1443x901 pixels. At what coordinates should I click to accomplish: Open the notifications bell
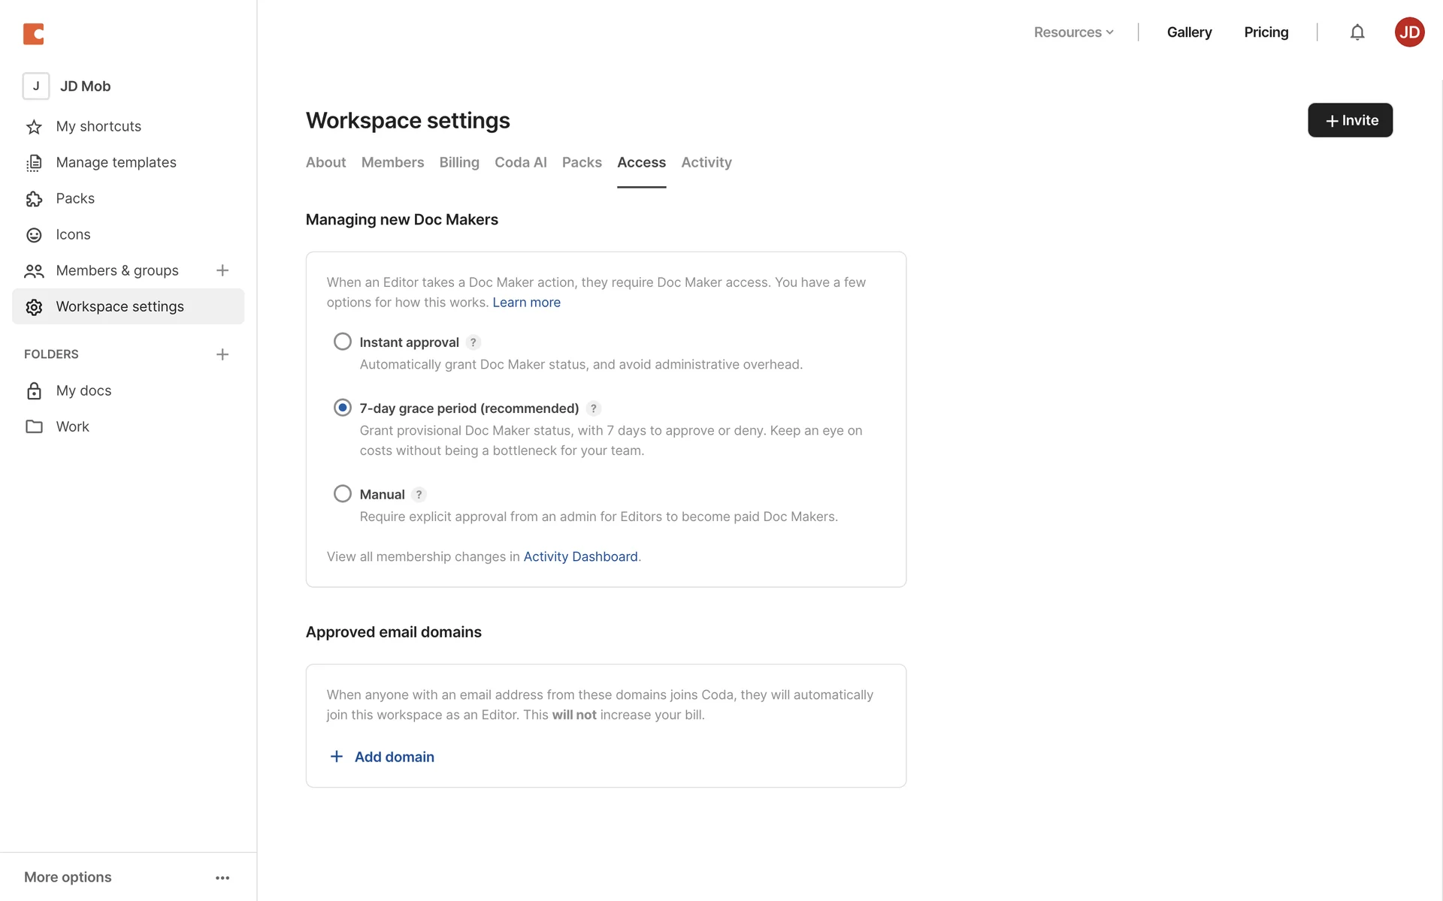coord(1357,32)
